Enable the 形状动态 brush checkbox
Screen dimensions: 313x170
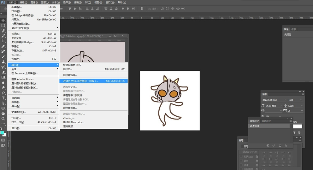pyautogui.click(x=241, y=156)
